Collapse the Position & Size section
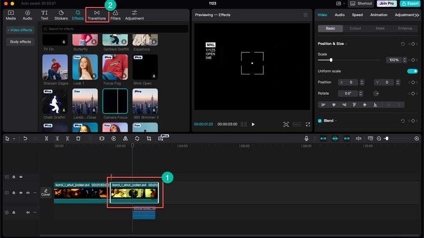424x238 pixels. click(346, 44)
